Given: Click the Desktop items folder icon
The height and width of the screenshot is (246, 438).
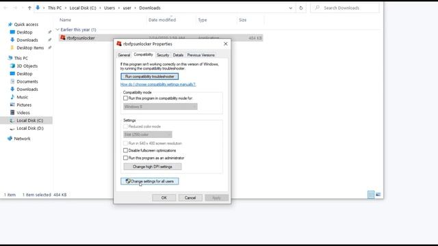Looking at the screenshot, I should click(12, 48).
